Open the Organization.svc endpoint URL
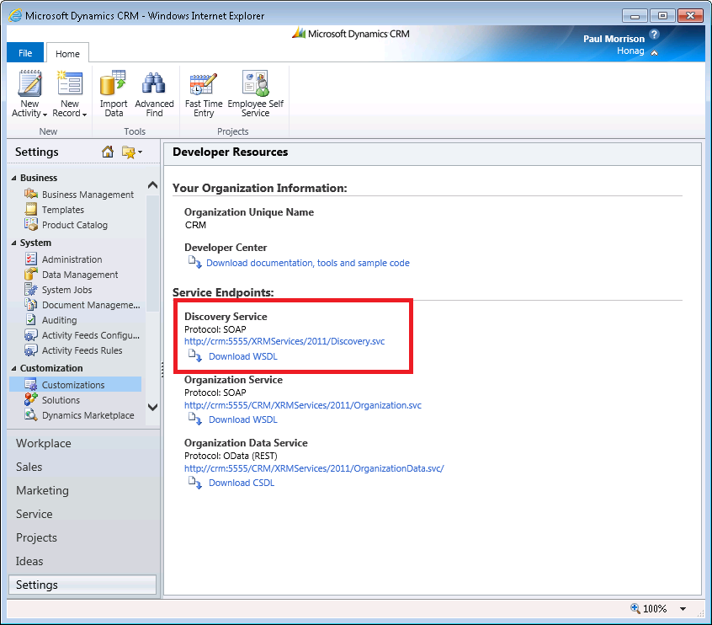The width and height of the screenshot is (712, 625). 302,405
